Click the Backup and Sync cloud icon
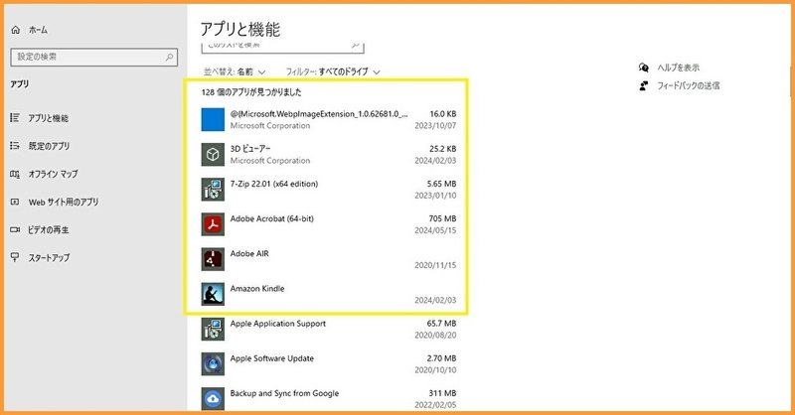The image size is (795, 415). click(x=213, y=399)
